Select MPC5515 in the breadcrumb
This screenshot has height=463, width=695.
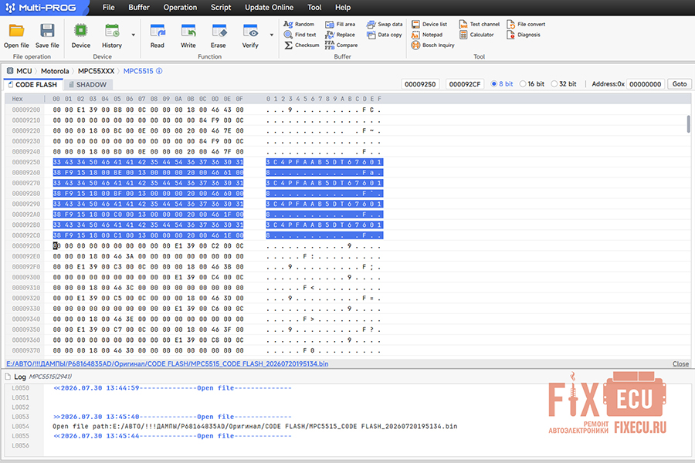pos(138,71)
